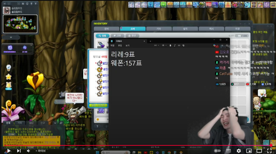Switch to miniplayer mode

click(249, 151)
